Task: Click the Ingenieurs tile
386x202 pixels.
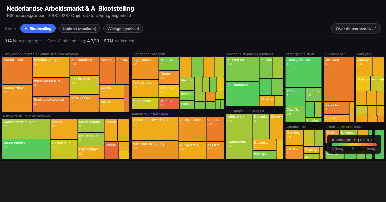Action: click(x=145, y=68)
